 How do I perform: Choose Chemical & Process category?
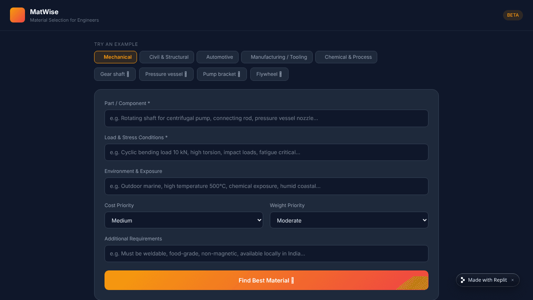click(x=346, y=57)
